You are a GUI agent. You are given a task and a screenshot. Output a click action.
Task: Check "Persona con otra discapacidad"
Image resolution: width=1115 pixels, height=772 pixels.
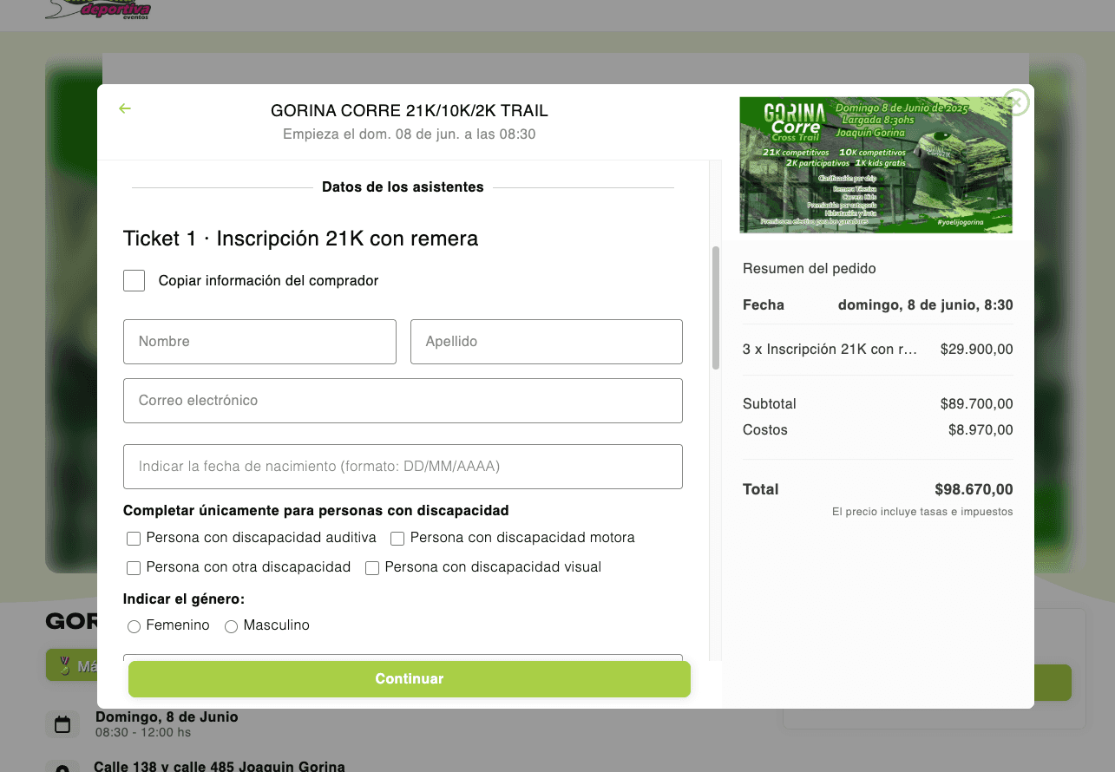(x=134, y=567)
